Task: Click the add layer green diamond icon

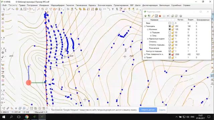Action: [x=145, y=16]
